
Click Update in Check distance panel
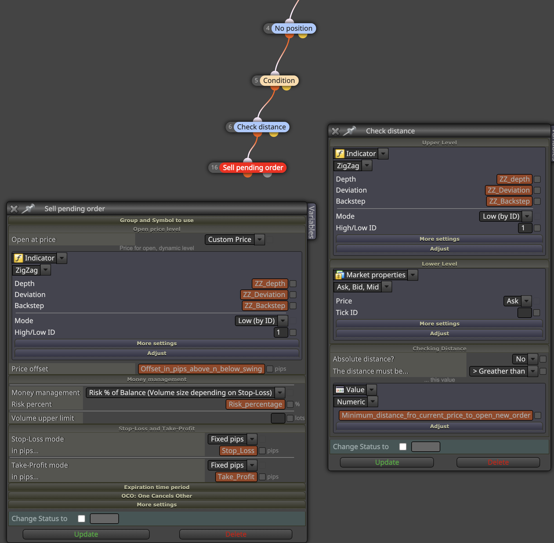click(x=387, y=462)
